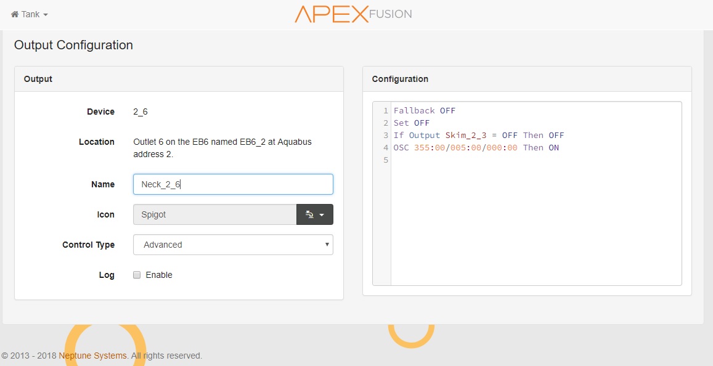
Task: Click the 'If Output Skim_2_3' code line
Action: (479, 136)
